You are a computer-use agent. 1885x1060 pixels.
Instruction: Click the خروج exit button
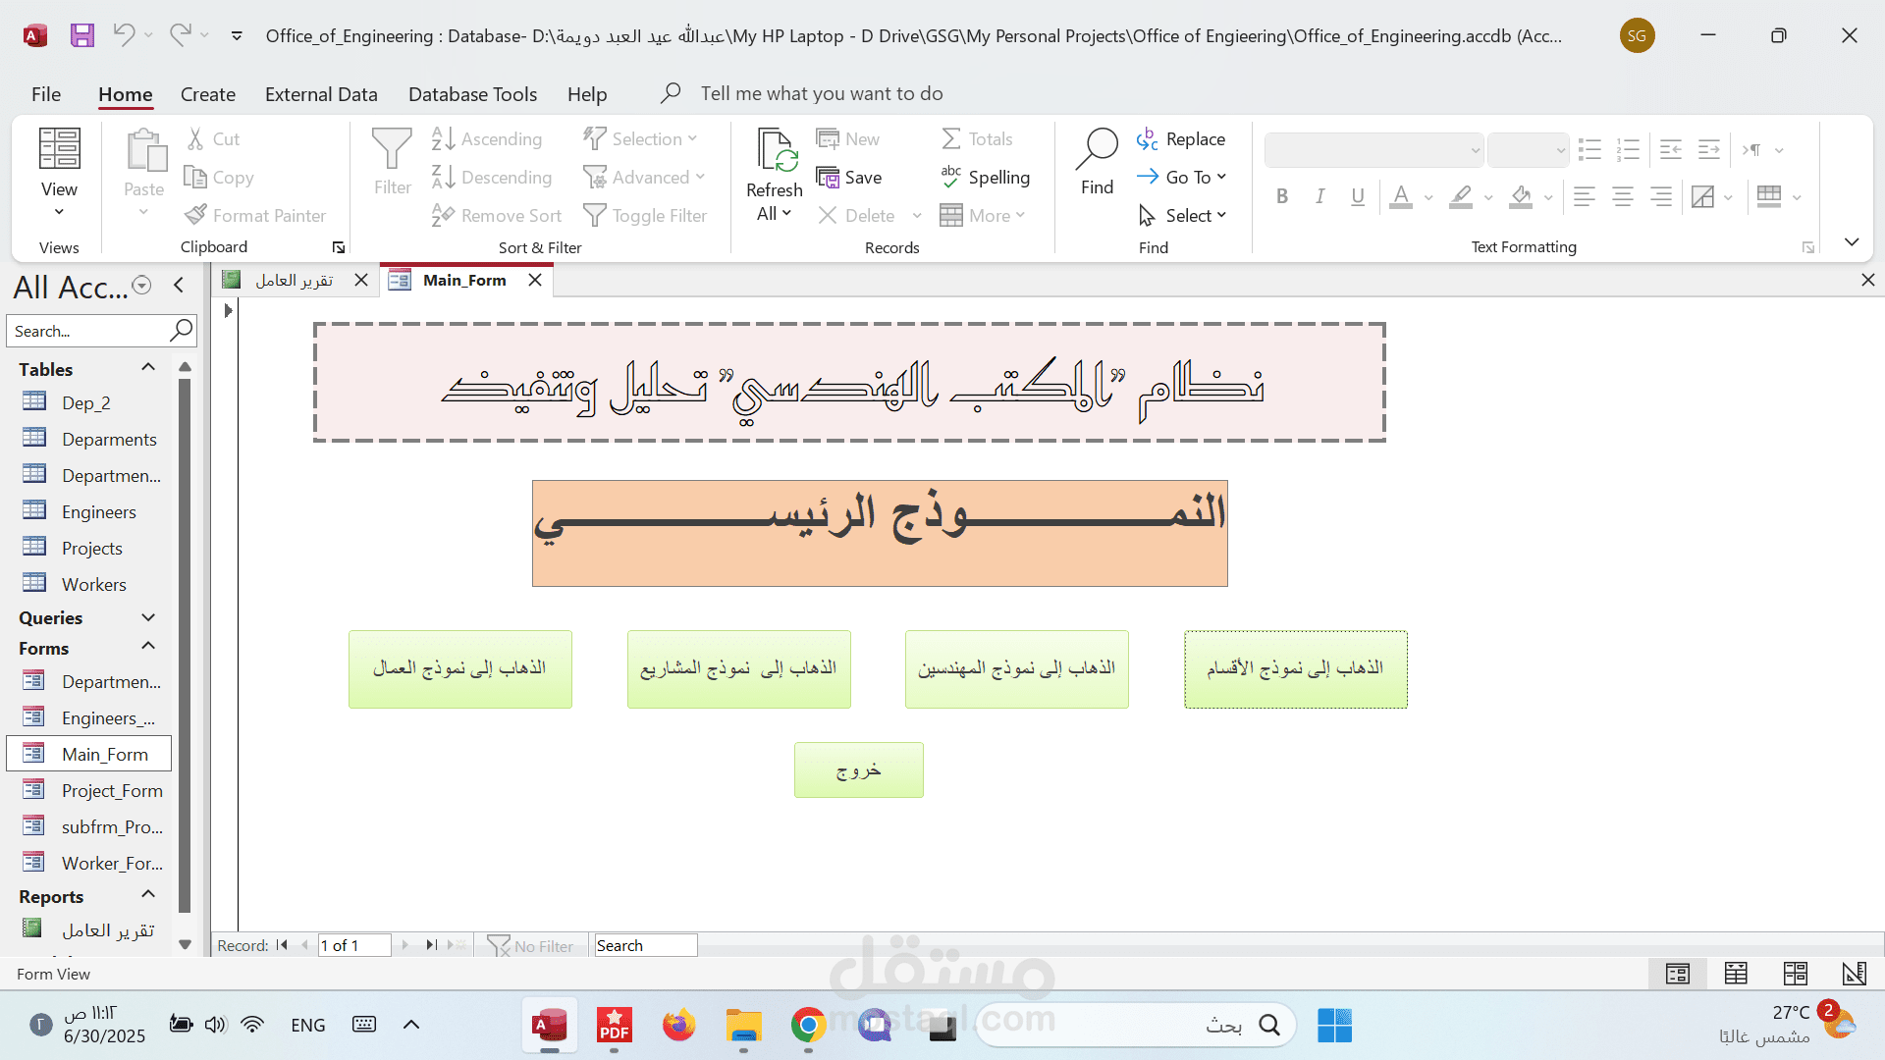point(859,770)
